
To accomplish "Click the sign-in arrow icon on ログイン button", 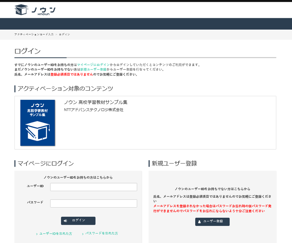I will (65, 221).
